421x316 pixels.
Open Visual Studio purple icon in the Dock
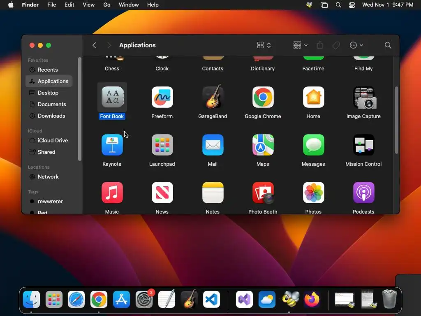(x=244, y=300)
